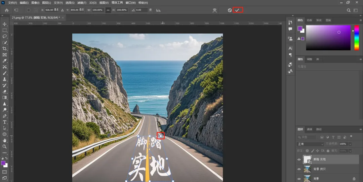
Task: Click the Home icon in the options bar
Action: (x=6, y=10)
